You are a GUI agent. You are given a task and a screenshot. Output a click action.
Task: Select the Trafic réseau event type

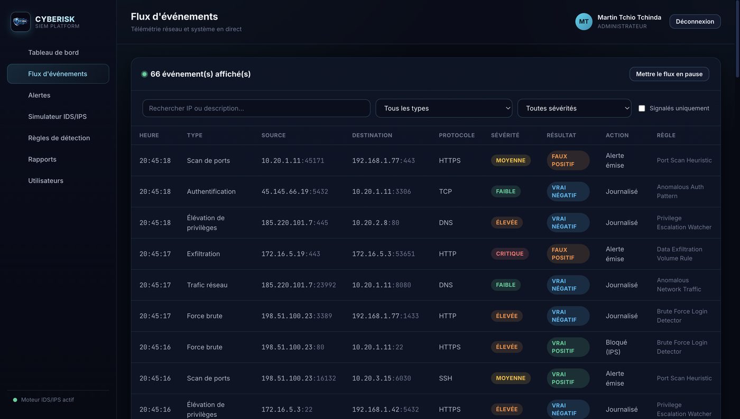tap(207, 285)
